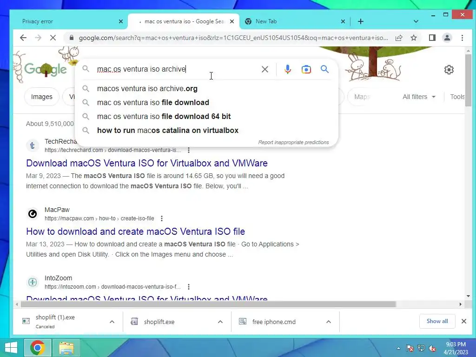
Task: Open the search Tools option
Action: [x=457, y=97]
